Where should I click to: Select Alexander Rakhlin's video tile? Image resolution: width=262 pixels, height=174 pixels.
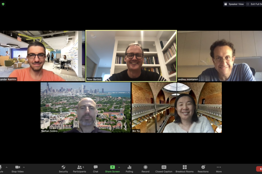point(42,56)
